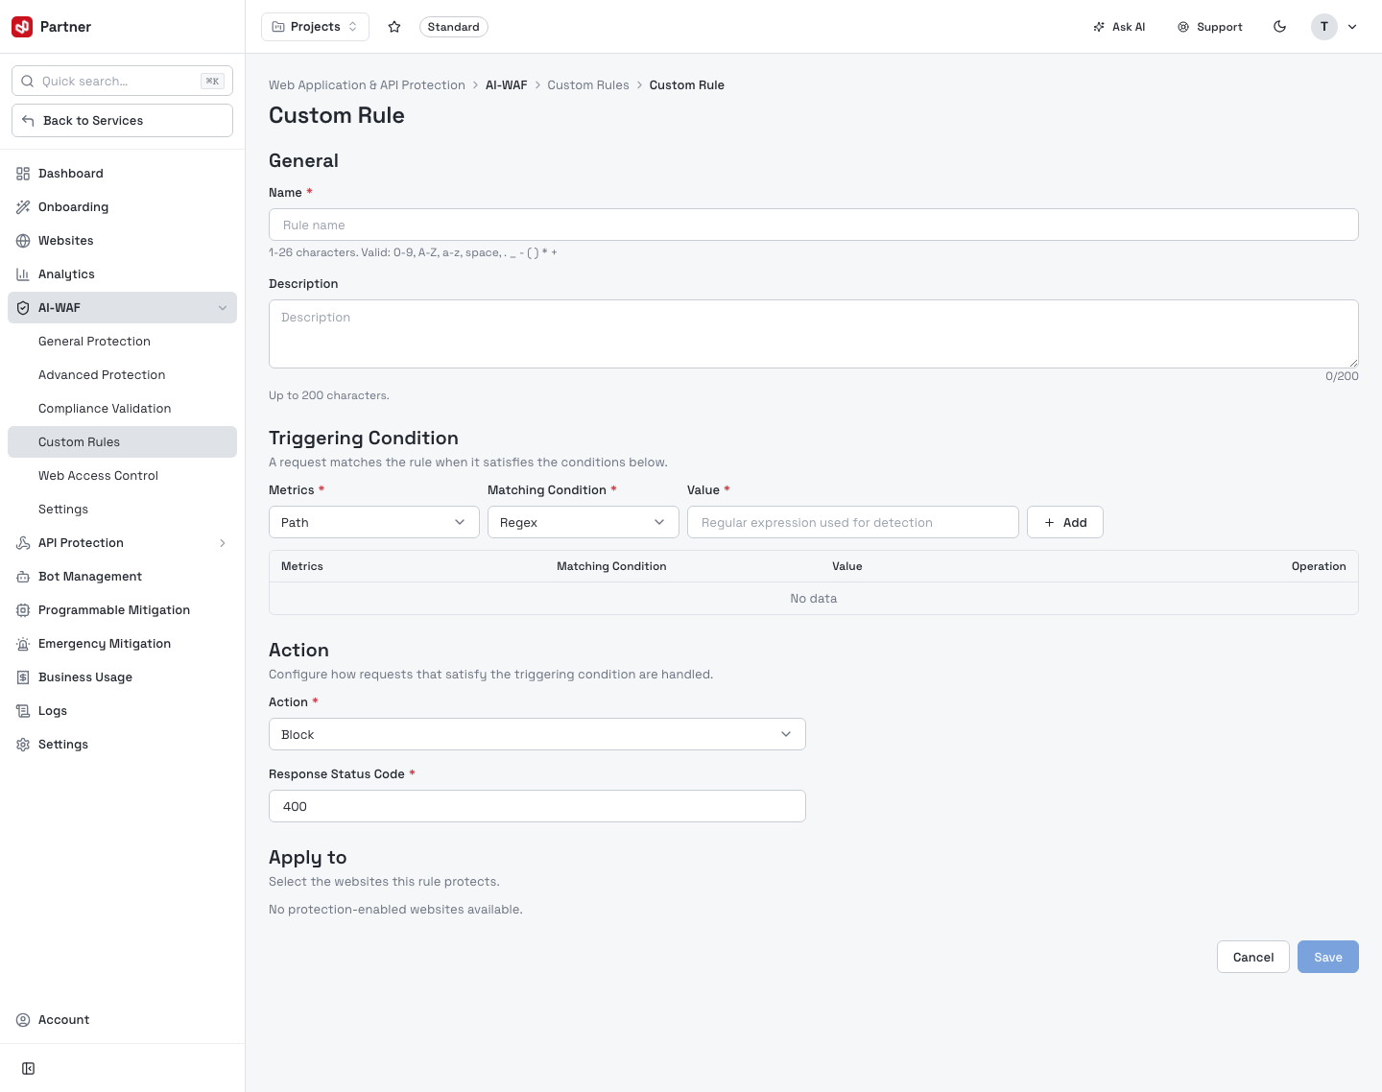Click the Cancel button
The image size is (1382, 1092).
1253,957
